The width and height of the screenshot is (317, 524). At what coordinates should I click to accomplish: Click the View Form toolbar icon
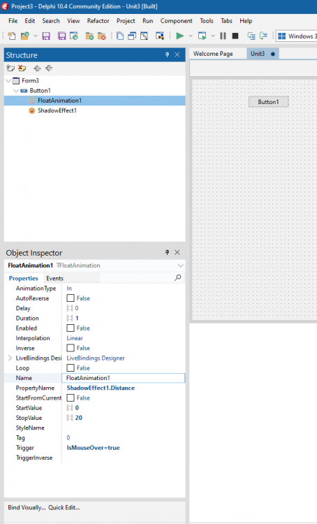pos(132,36)
